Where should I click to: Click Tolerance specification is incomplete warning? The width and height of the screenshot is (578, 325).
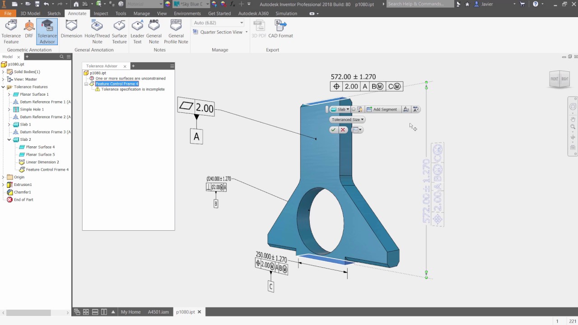click(x=133, y=89)
